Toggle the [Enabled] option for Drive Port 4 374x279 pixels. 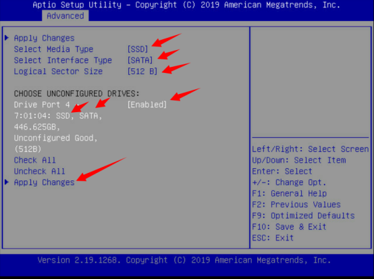146,105
